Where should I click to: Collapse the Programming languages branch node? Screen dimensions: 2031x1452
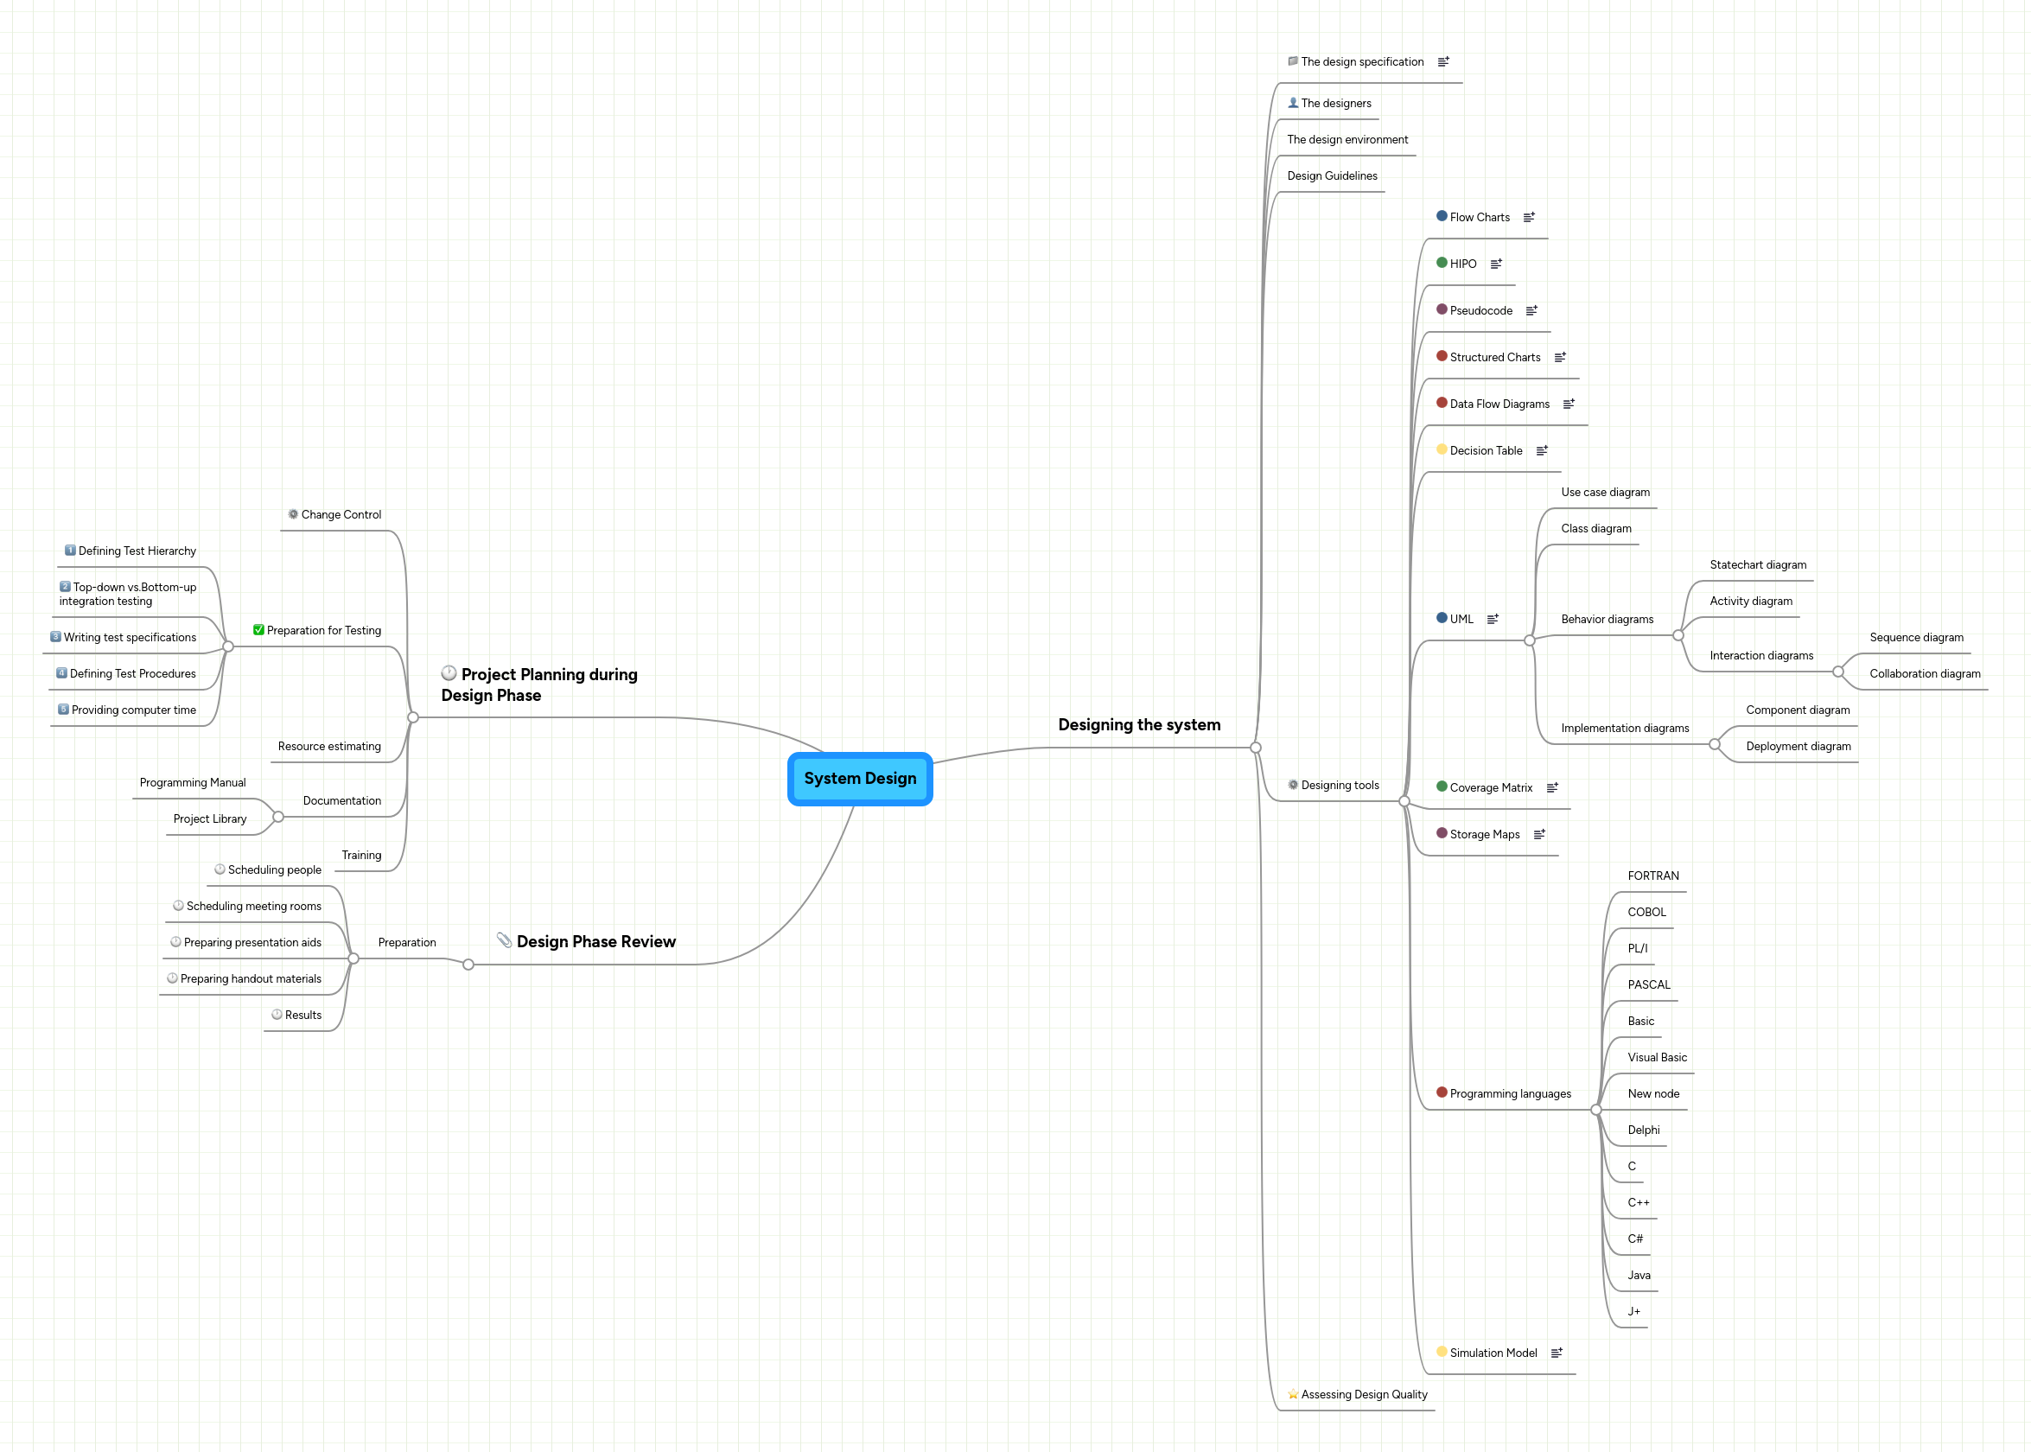click(x=1595, y=1109)
